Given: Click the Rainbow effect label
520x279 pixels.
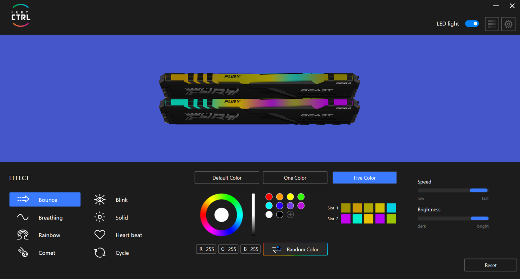Looking at the screenshot, I should (49, 235).
